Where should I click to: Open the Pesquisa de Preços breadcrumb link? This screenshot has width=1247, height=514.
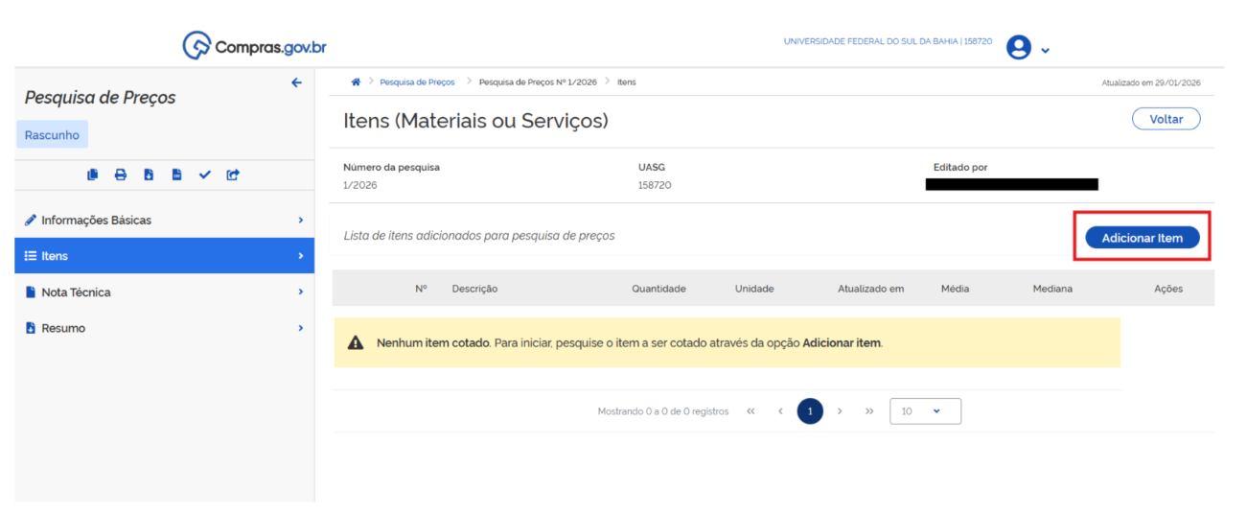(417, 82)
